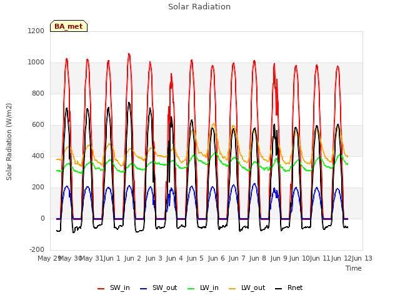This screenshot has width=400, height=300.
Task: Click the Solar Radiation chart title
Action: 199,7
